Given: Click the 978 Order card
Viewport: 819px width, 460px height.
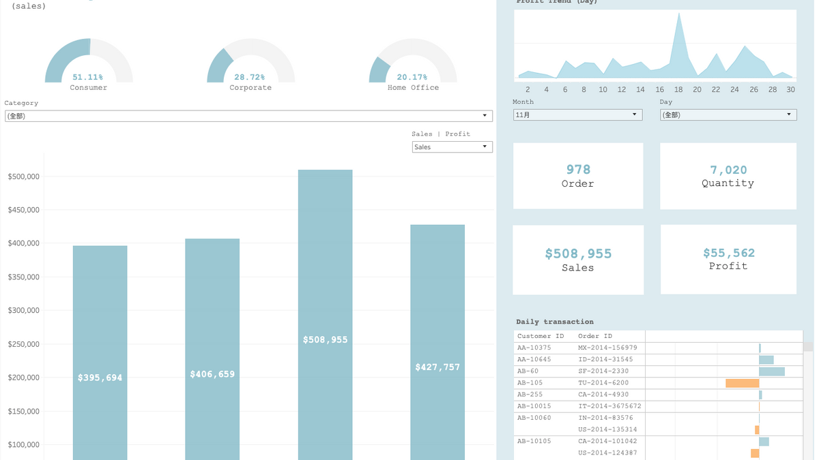Looking at the screenshot, I should [578, 176].
